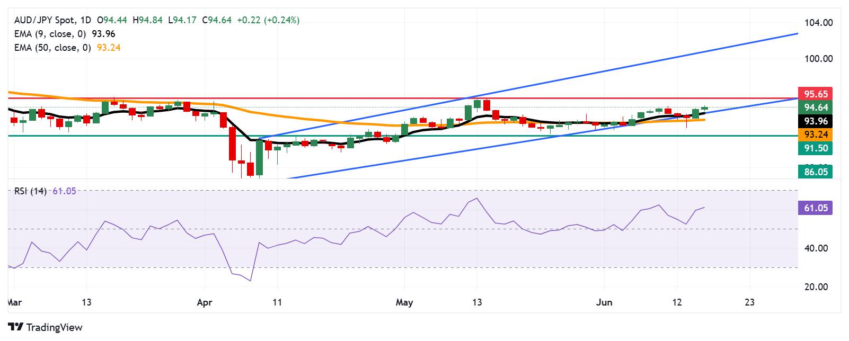Click the orange 93.24 EMA price label
This screenshot has width=849, height=341.
[x=815, y=134]
